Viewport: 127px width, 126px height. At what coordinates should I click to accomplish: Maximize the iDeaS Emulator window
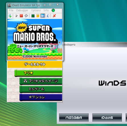click(50, 5)
